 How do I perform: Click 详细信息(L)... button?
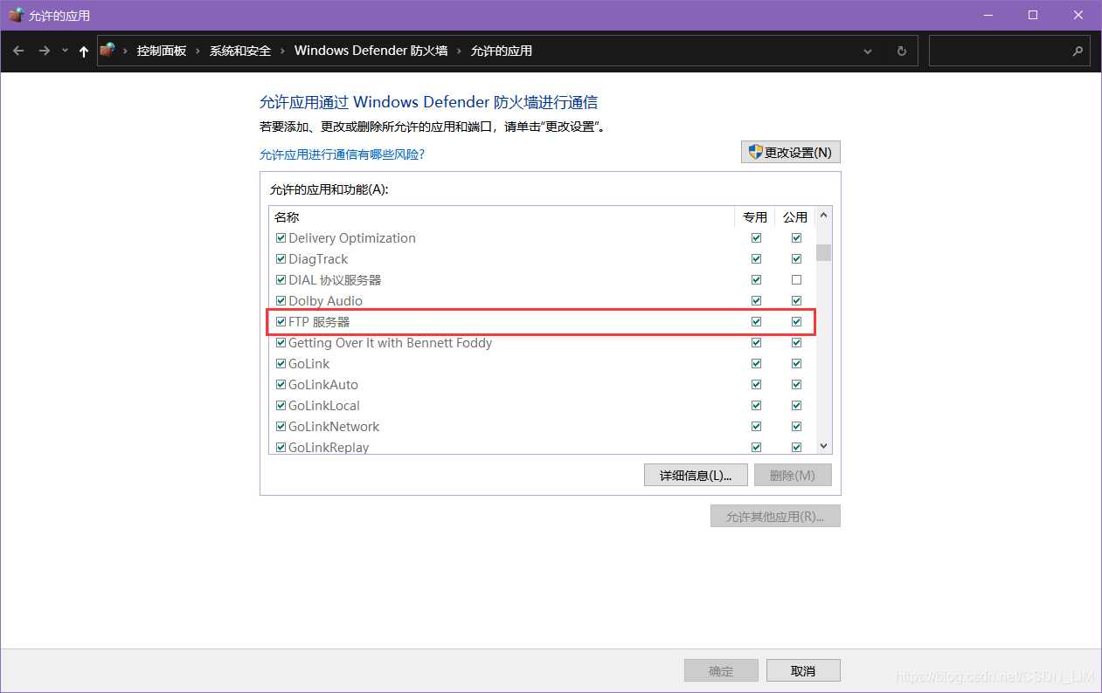[696, 475]
